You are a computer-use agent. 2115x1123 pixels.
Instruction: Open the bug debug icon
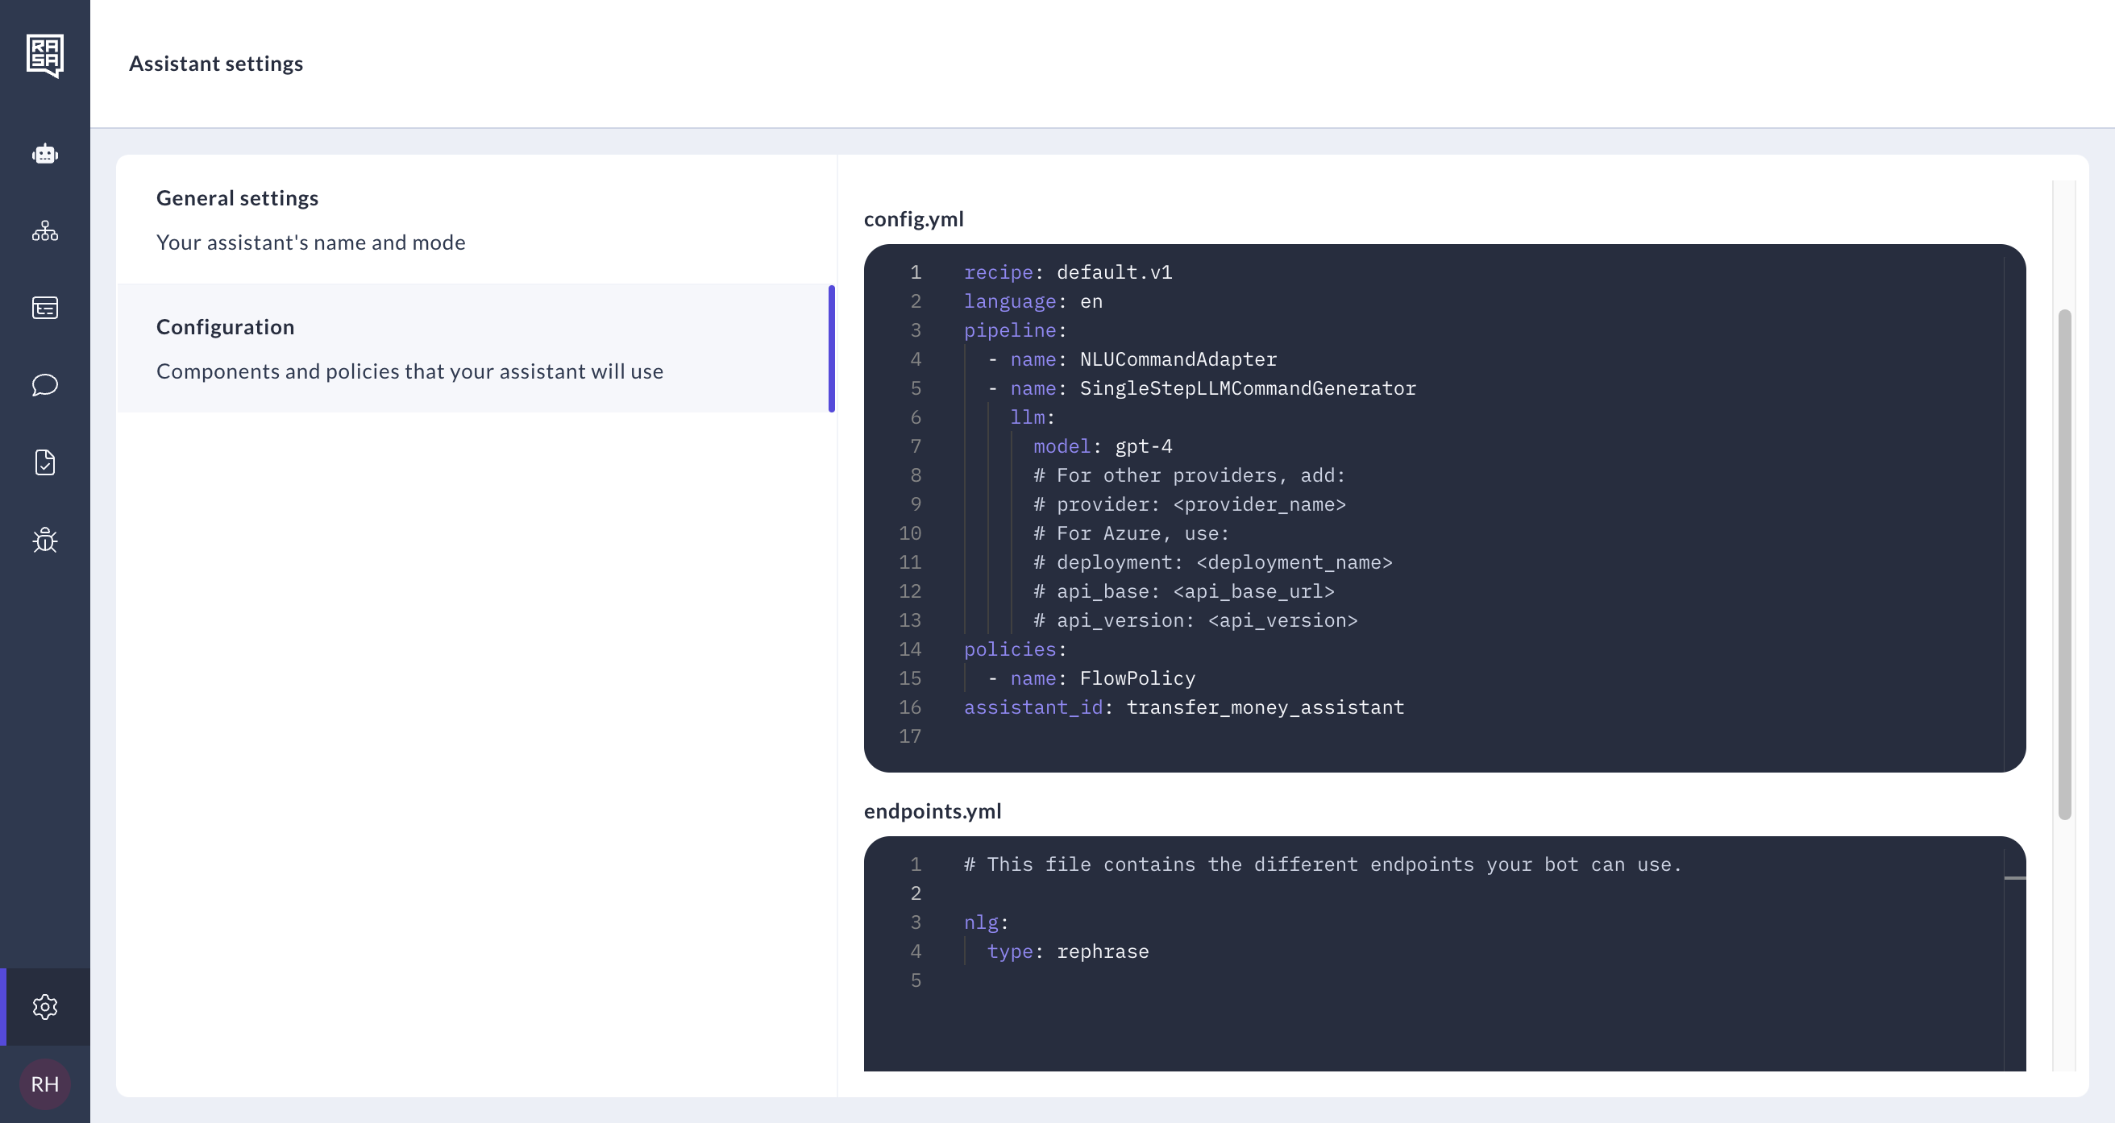point(44,539)
